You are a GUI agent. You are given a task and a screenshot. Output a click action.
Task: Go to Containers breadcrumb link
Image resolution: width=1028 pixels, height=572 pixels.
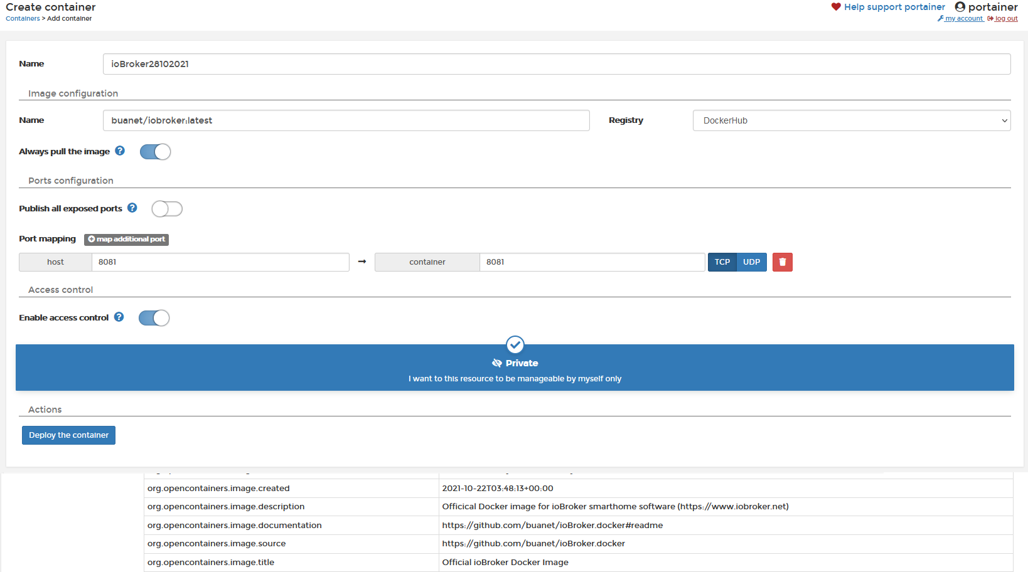click(x=23, y=19)
